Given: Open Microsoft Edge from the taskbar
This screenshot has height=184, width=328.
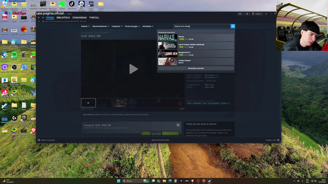Looking at the screenshot, I should 170,181.
